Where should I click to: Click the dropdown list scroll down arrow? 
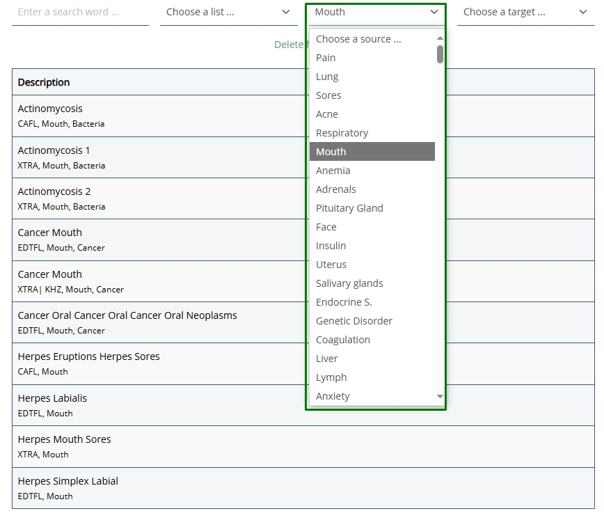click(x=440, y=396)
